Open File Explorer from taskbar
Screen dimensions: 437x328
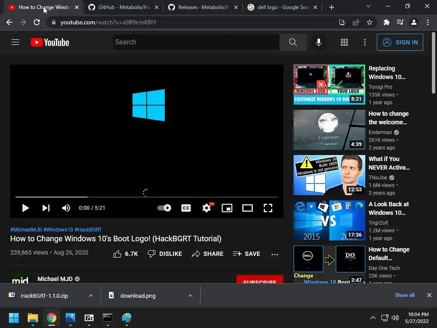click(32, 318)
